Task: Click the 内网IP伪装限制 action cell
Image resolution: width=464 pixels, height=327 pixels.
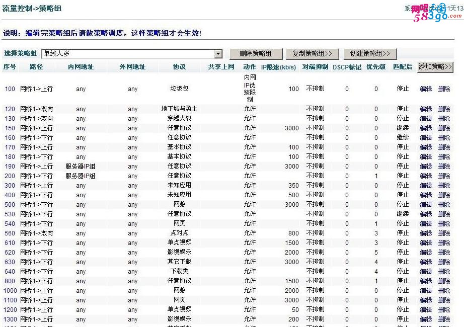Action: point(250,89)
